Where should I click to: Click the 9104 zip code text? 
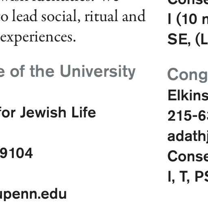pos(16,153)
